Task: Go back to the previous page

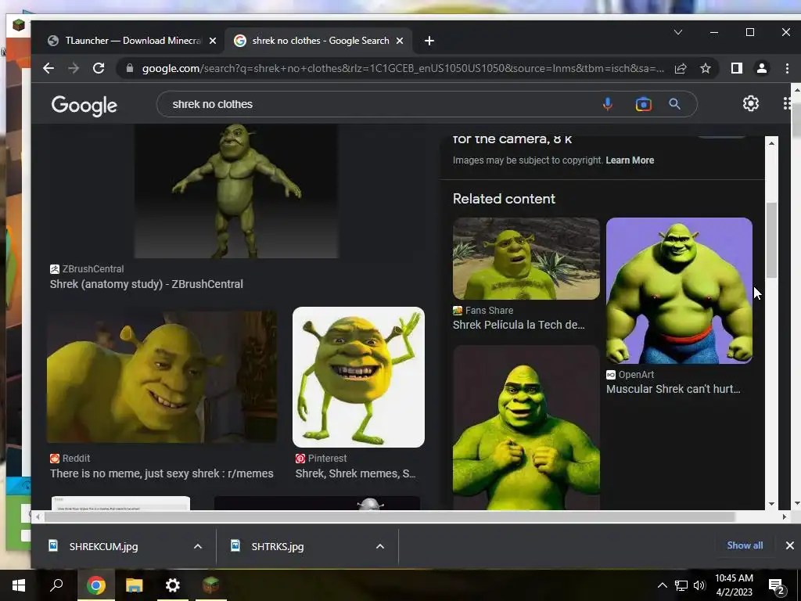Action: [48, 68]
